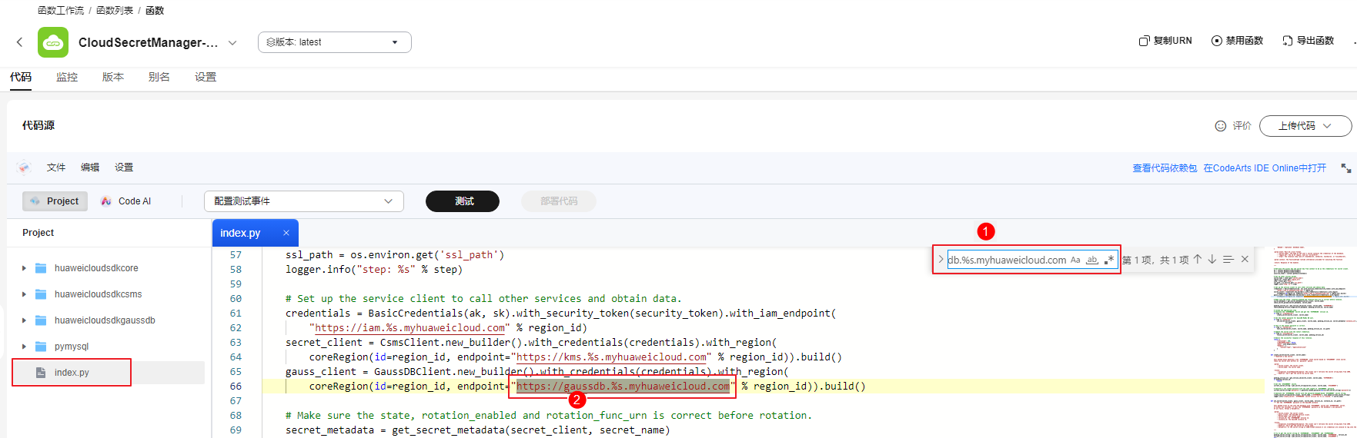
Task: Switch to the 代码 tab
Action: (21, 77)
